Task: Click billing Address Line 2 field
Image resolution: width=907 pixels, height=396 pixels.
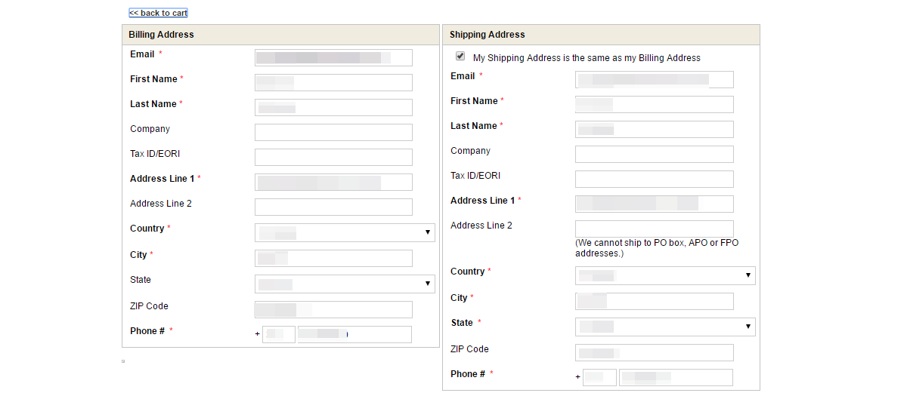Action: pyautogui.click(x=333, y=207)
